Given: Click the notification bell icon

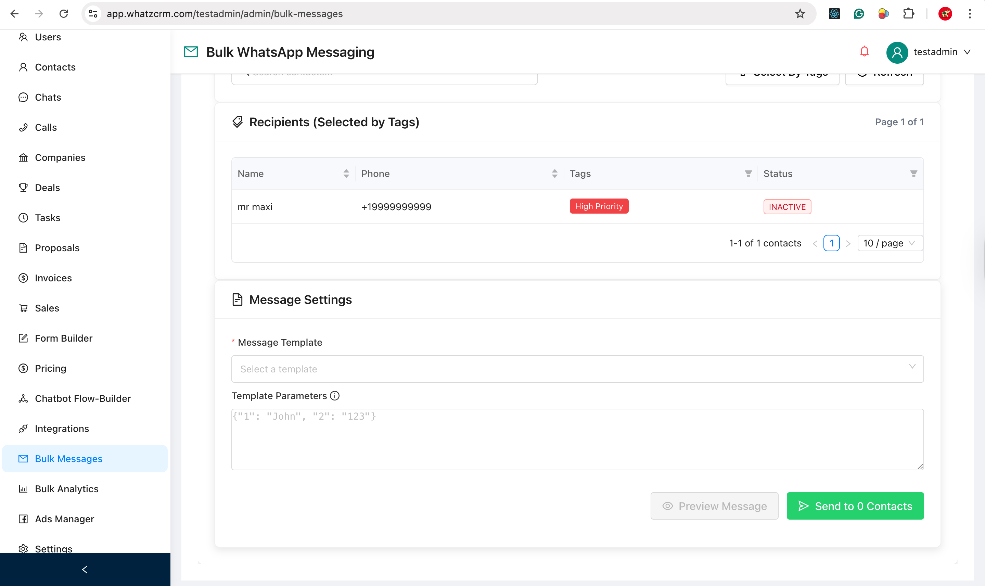Looking at the screenshot, I should 864,52.
